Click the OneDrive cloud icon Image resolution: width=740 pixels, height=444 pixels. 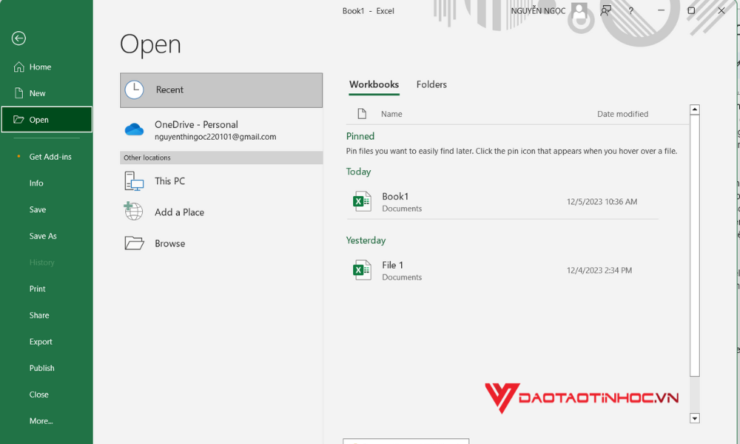click(134, 129)
